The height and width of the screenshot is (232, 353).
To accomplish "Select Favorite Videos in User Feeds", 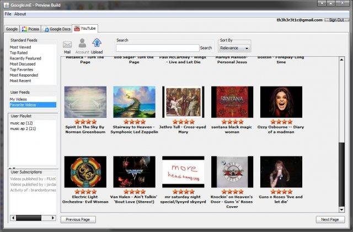I will pos(33,105).
